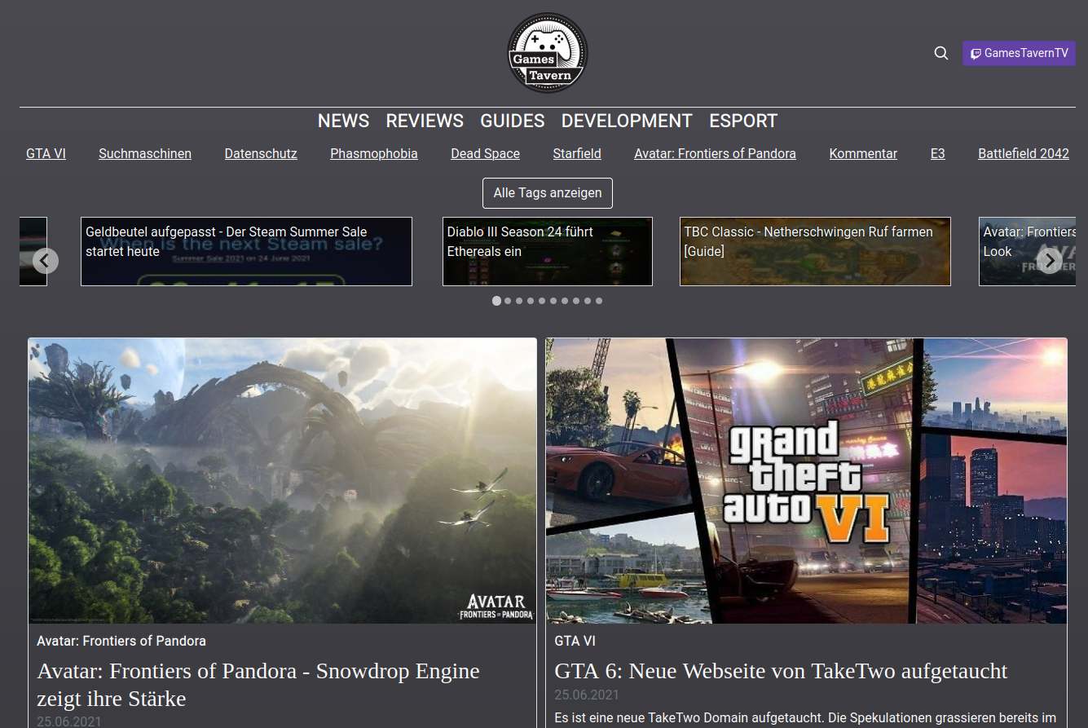
Task: Select the fifth carousel pagination dot
Action: click(542, 301)
